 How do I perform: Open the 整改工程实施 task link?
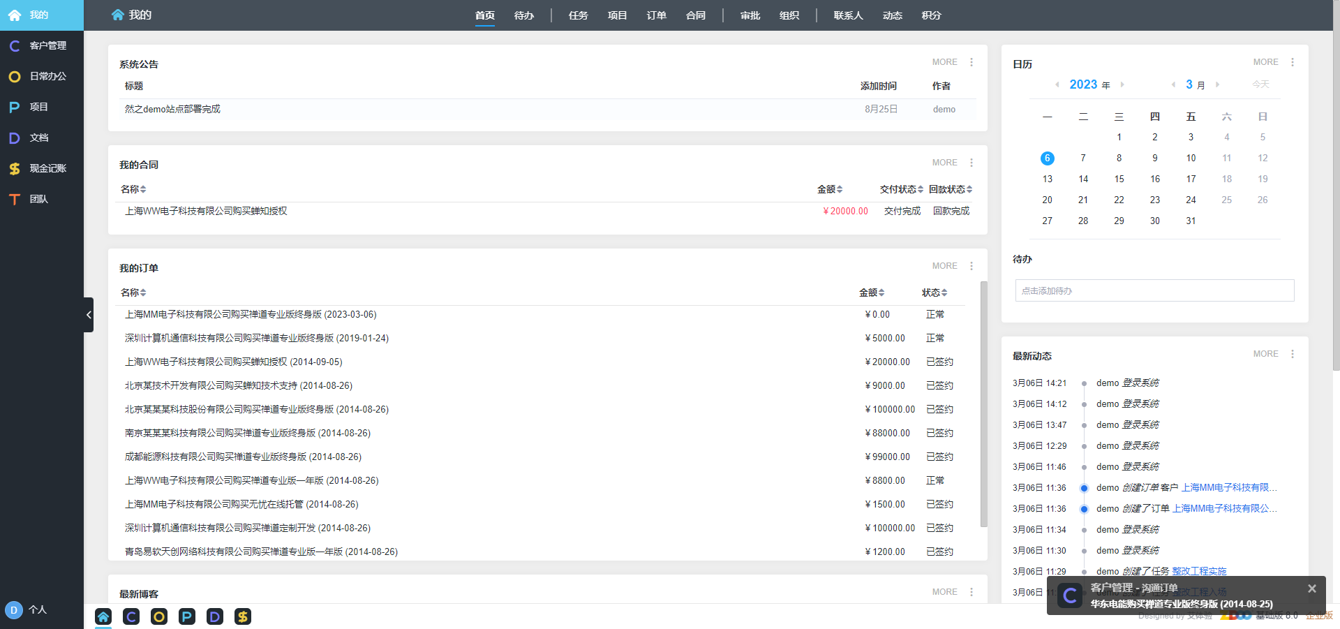[1199, 571]
